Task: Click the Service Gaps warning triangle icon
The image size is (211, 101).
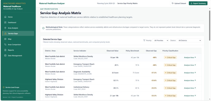Action: 5,33
